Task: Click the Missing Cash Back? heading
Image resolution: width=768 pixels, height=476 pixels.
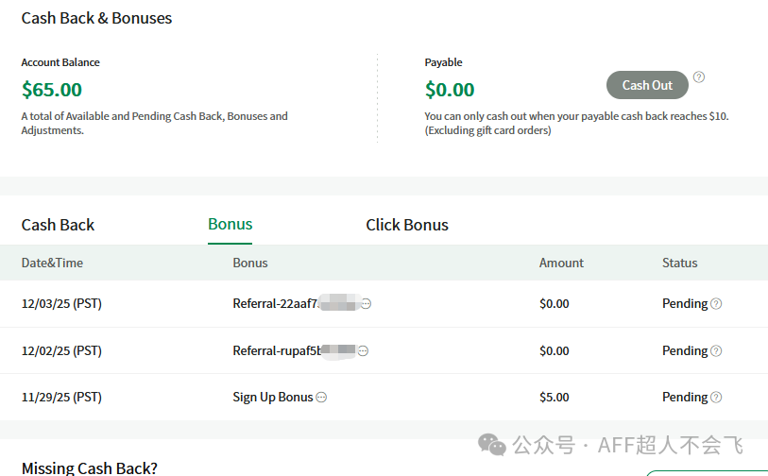Action: coord(89,467)
